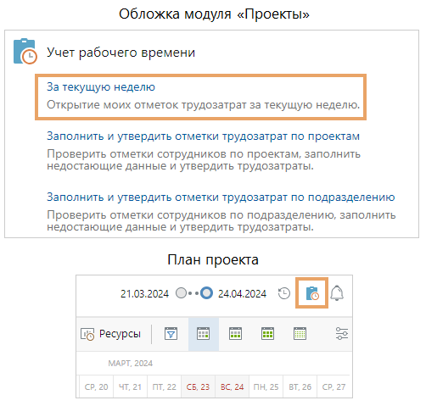The height and width of the screenshot is (406, 426).
Task: Click the Ресурсы button
Action: tap(110, 334)
